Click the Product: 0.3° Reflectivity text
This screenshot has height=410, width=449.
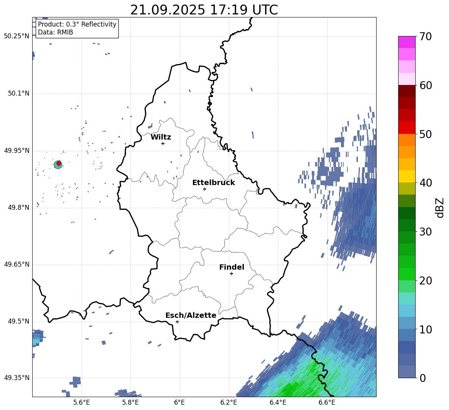(x=77, y=24)
